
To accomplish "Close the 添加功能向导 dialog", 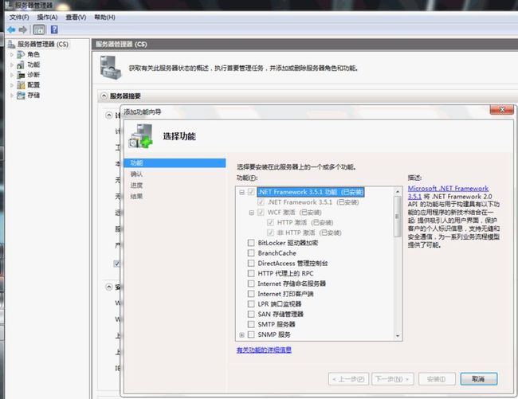I will click(502, 110).
